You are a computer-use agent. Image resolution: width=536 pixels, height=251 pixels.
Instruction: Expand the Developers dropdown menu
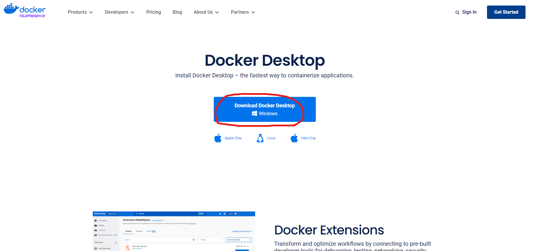click(x=120, y=12)
